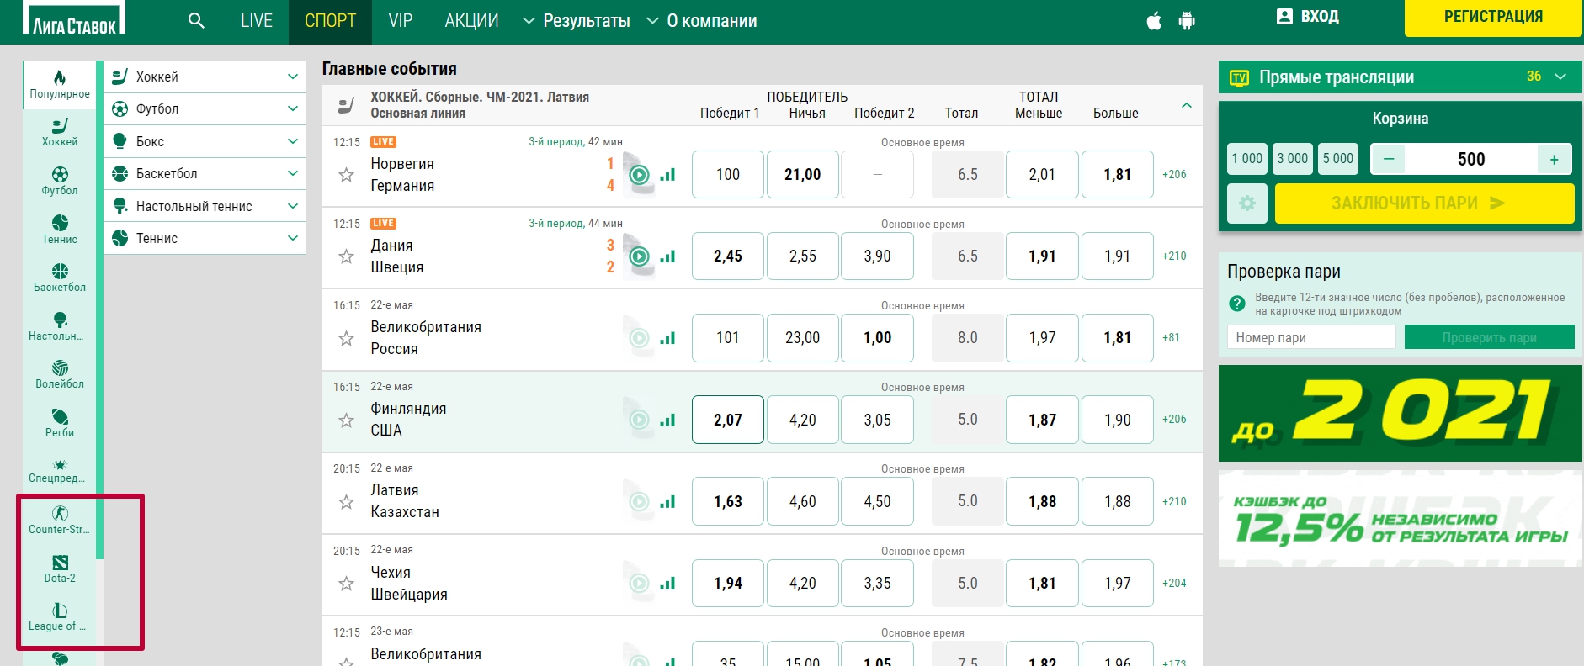Watch the Denmark vs Sweden live stream

click(640, 256)
